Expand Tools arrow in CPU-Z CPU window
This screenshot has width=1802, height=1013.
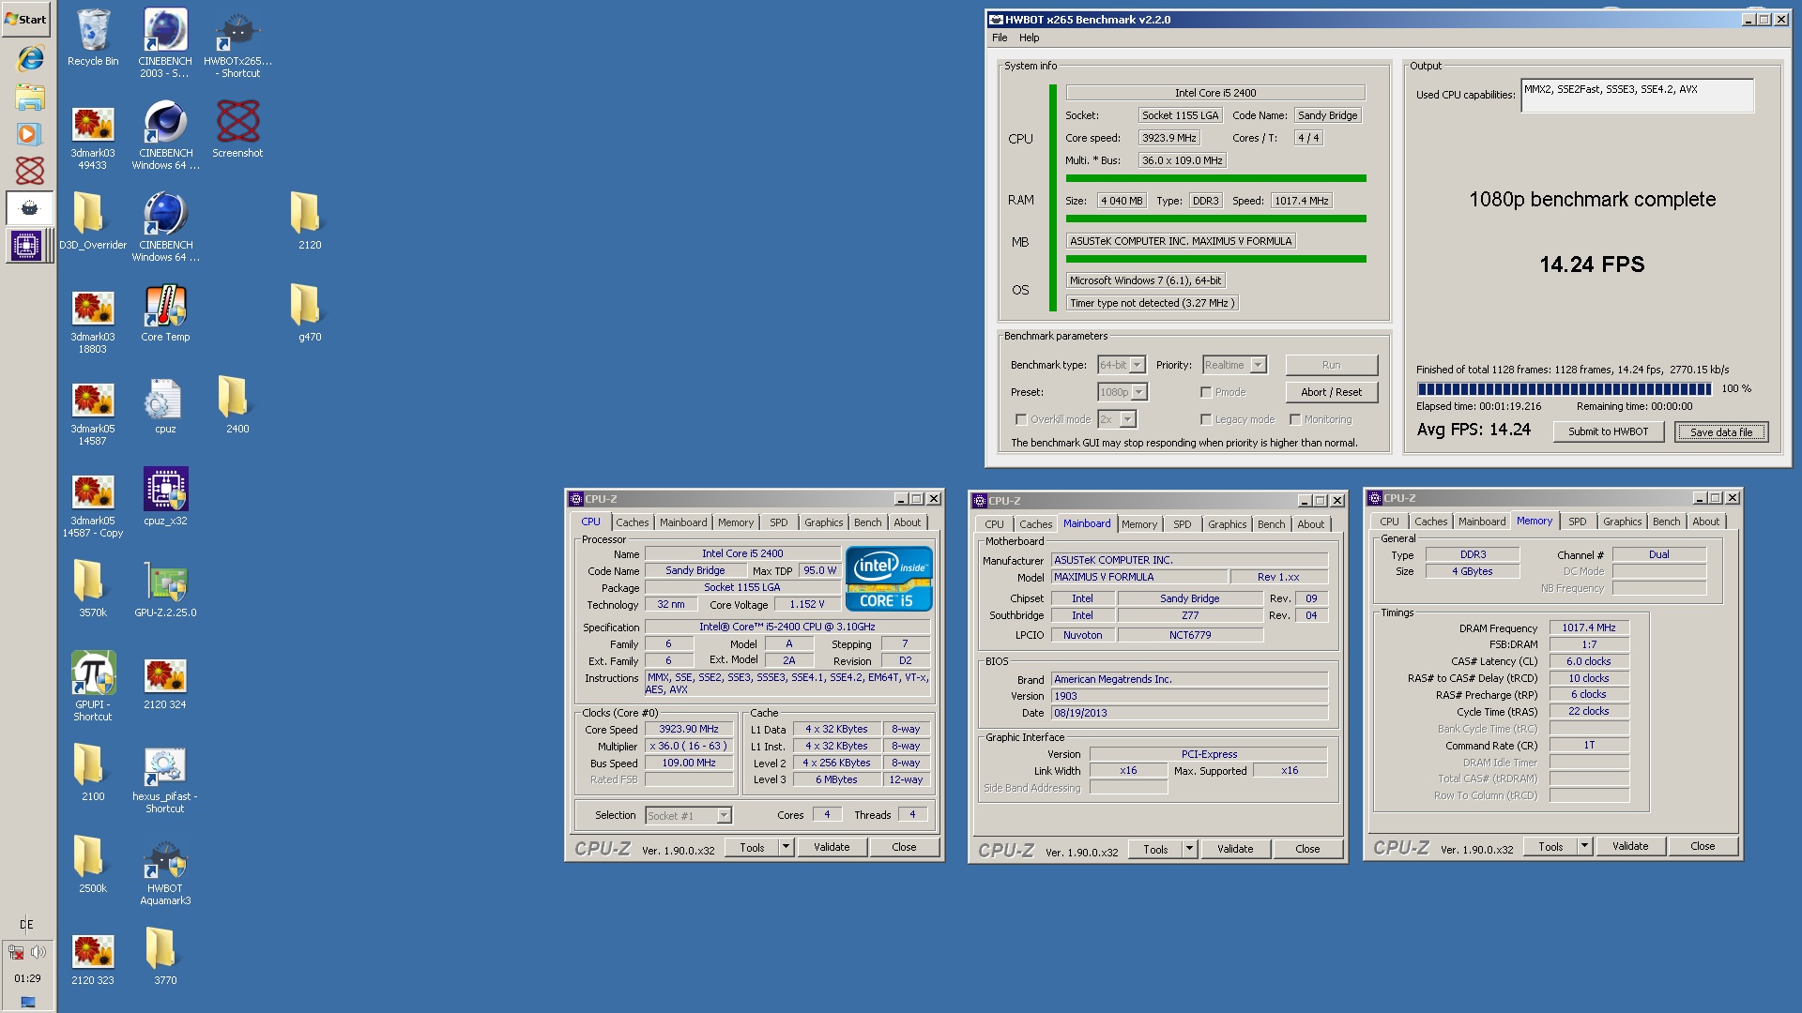click(x=786, y=847)
